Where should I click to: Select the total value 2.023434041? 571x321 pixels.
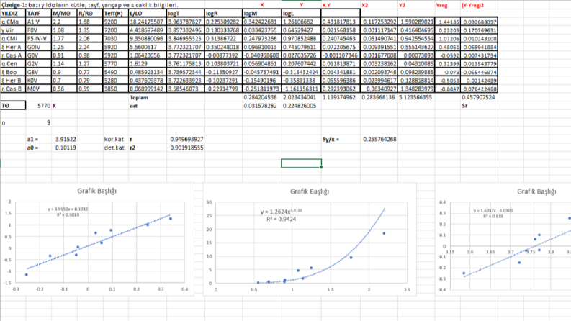point(301,98)
